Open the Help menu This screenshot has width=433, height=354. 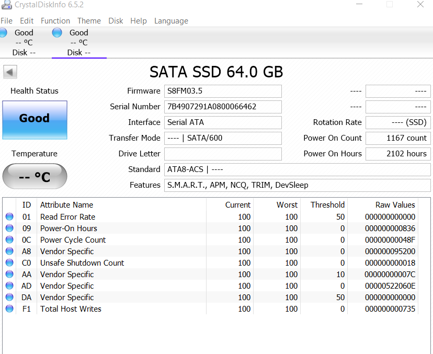[x=139, y=21]
